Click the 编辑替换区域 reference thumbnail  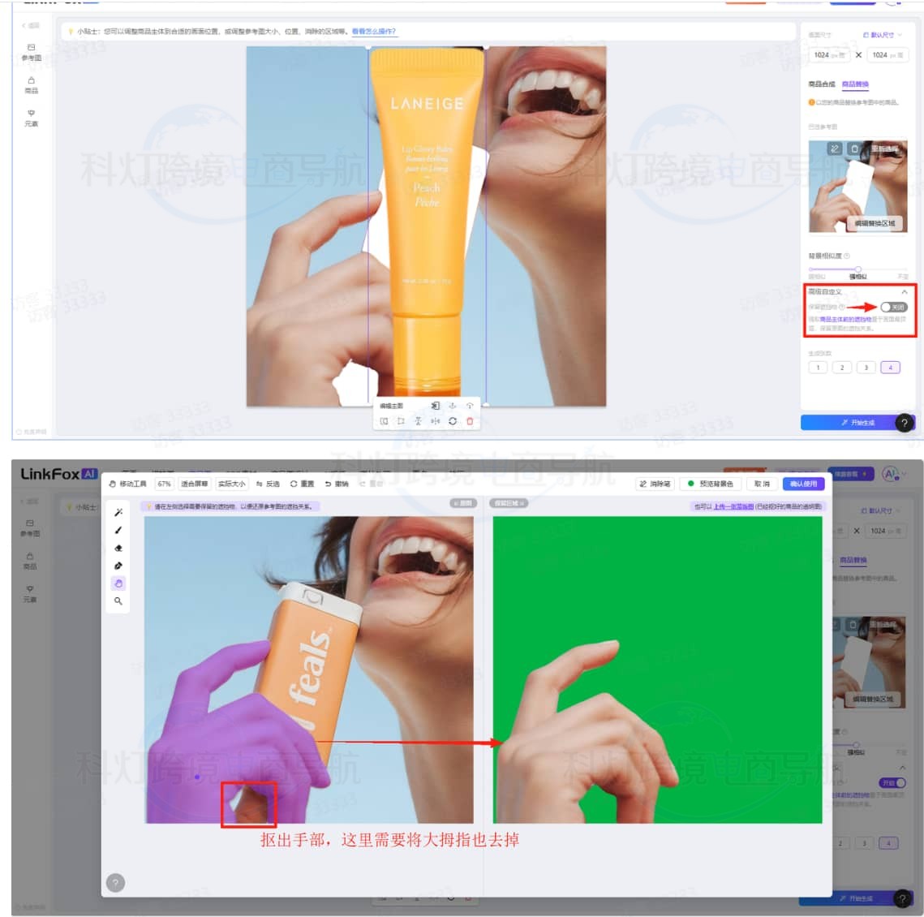[875, 223]
